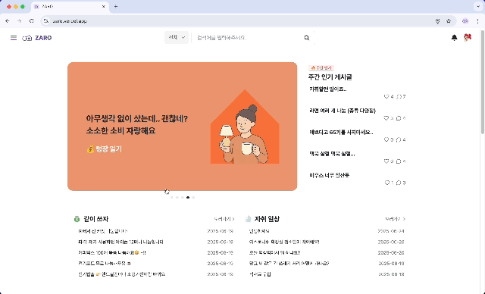
Task: Select the third carousel indicator dot
Action: click(183, 197)
